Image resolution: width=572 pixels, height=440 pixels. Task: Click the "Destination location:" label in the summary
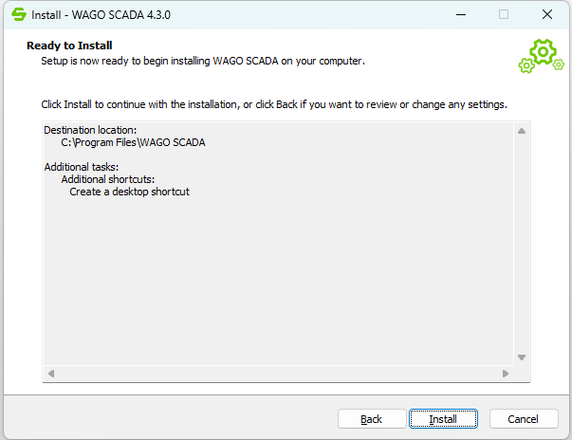[90, 130]
